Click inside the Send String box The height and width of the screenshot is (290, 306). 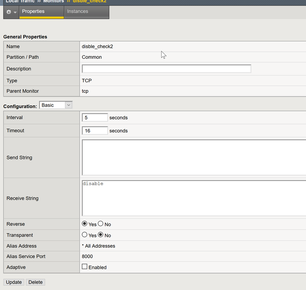(194, 157)
